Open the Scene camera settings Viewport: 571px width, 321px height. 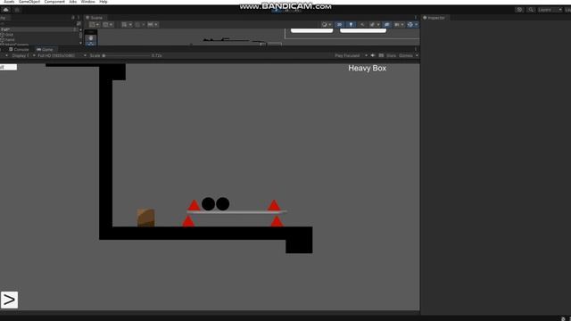[x=399, y=24]
